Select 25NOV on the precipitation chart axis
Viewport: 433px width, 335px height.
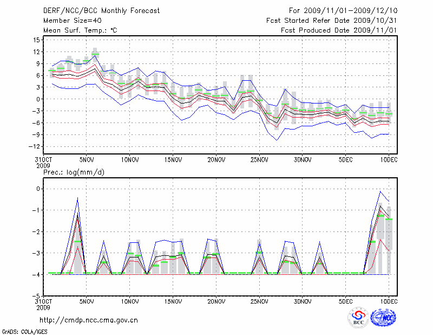pyautogui.click(x=259, y=301)
